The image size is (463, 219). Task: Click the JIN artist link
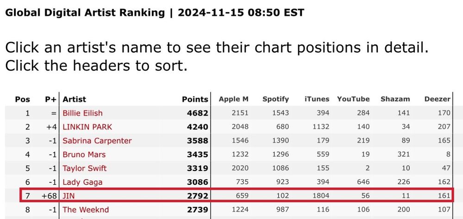click(69, 196)
